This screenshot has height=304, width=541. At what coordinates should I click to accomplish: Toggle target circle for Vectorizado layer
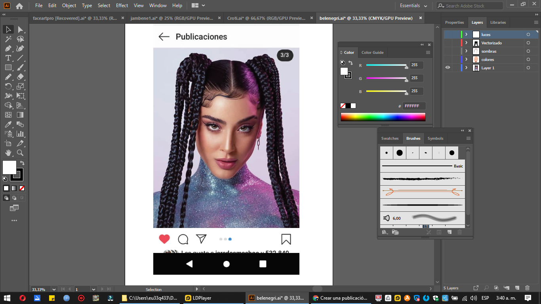pyautogui.click(x=528, y=43)
